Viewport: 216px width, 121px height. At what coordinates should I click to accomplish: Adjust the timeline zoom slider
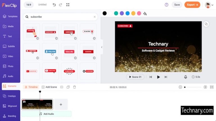click(193, 87)
